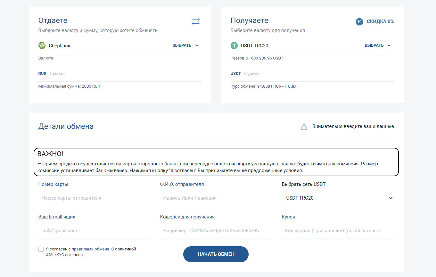This screenshot has width=436, height=277.
Task: Click the coupon code field
Action: 338,231
